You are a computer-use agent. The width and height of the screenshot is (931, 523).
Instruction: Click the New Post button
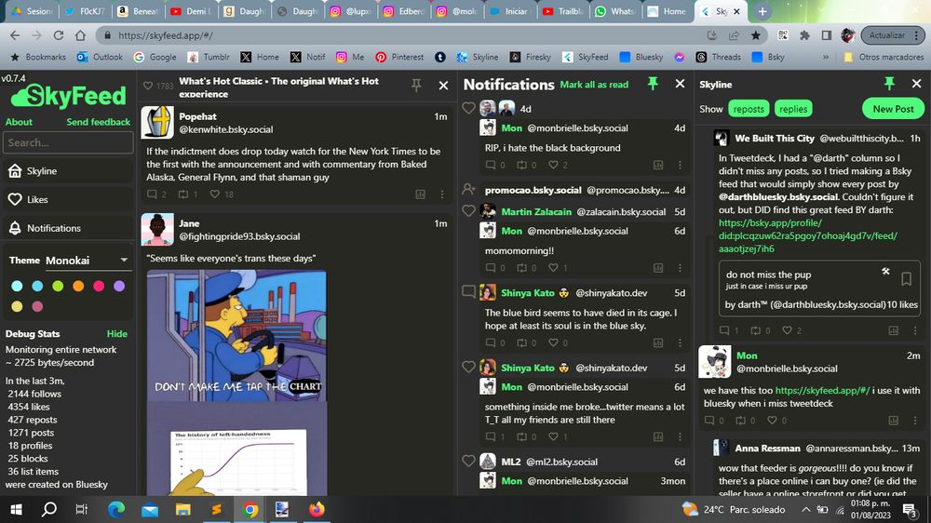click(893, 109)
